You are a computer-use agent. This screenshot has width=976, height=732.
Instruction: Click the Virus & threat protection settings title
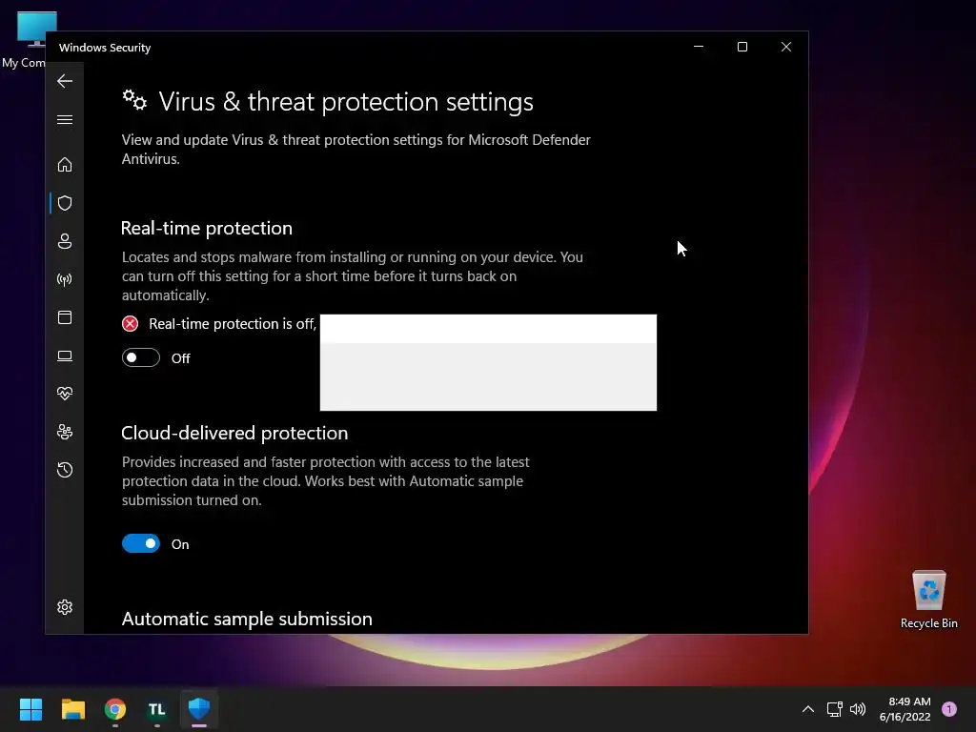346,101
